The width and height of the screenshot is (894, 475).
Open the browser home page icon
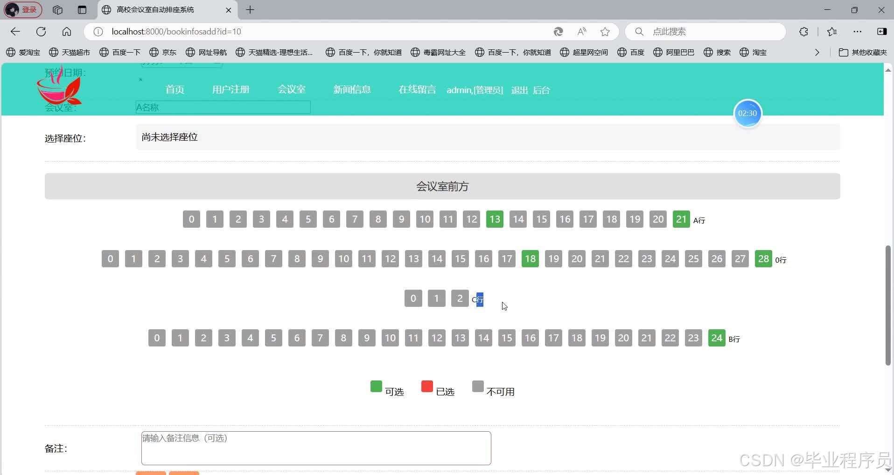coord(66,31)
